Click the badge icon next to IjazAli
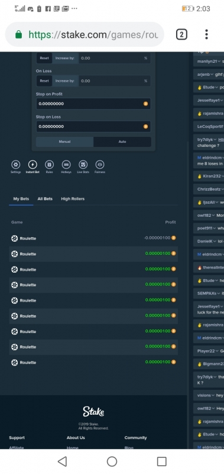The width and height of the screenshot is (224, 474). (199, 202)
